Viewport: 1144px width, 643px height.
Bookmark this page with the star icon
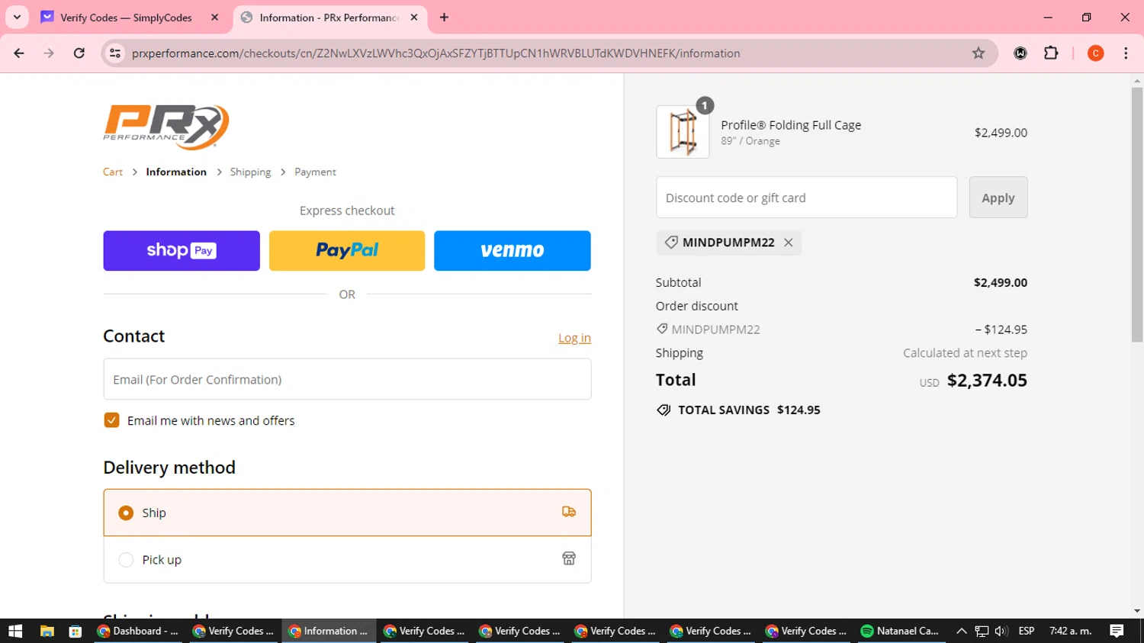[979, 53]
